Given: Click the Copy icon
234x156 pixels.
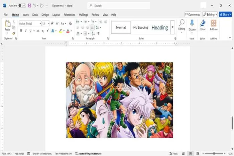Looking at the screenshot, I should 14,28.
